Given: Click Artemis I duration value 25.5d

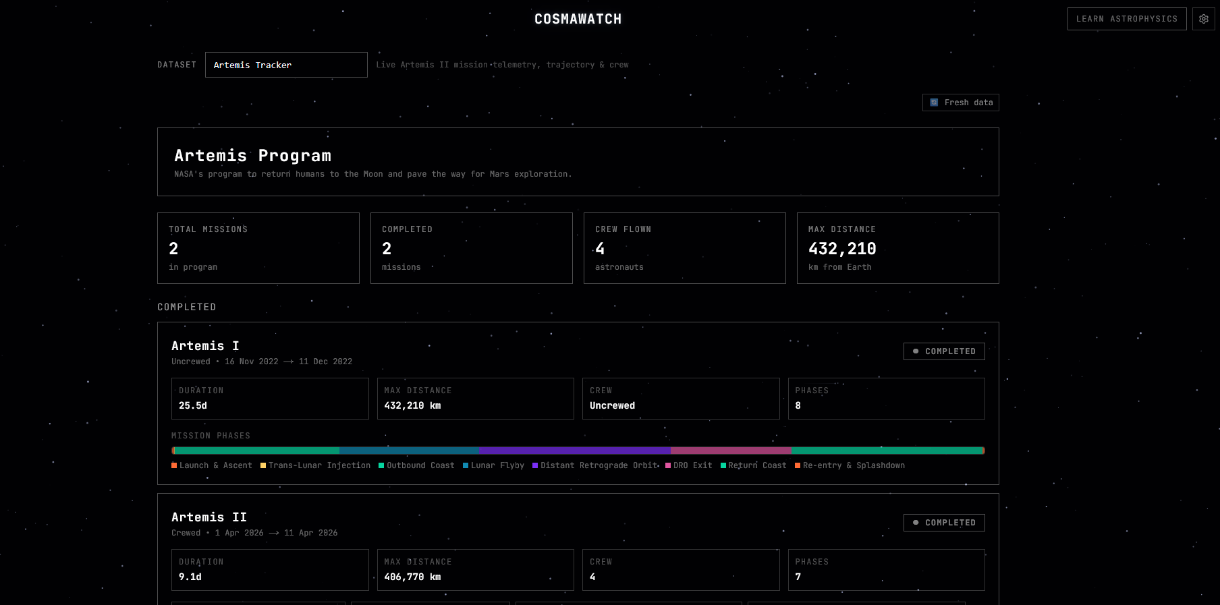Looking at the screenshot, I should pyautogui.click(x=193, y=405).
